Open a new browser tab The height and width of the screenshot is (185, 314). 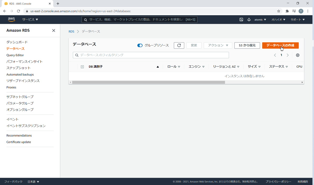click(x=58, y=3)
